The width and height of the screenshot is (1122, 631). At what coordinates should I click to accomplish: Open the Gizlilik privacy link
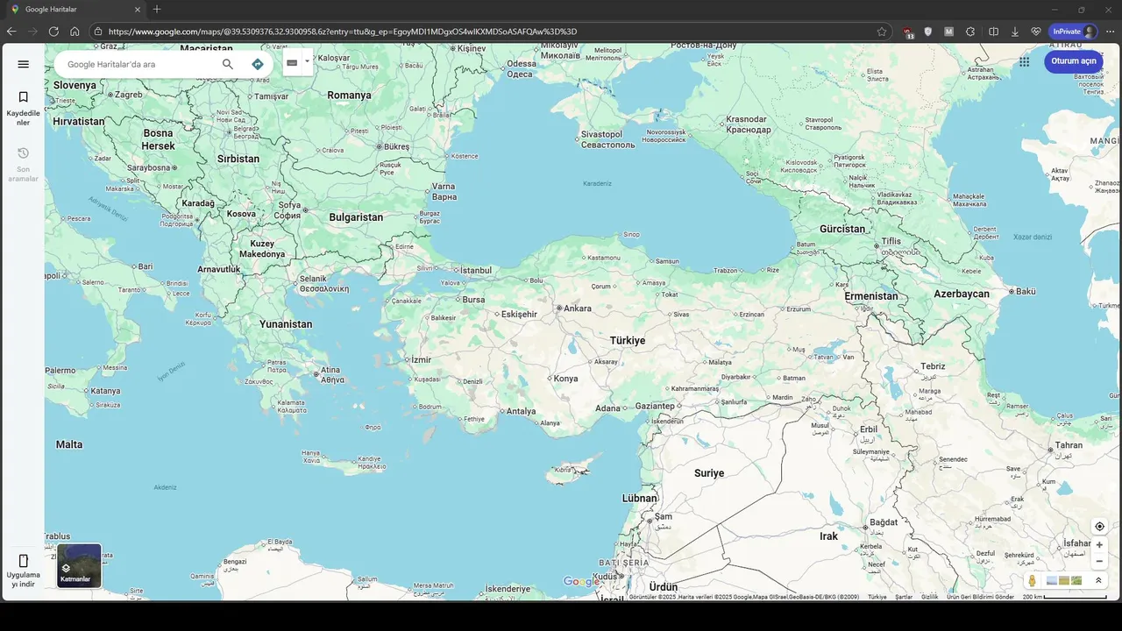coord(929,597)
